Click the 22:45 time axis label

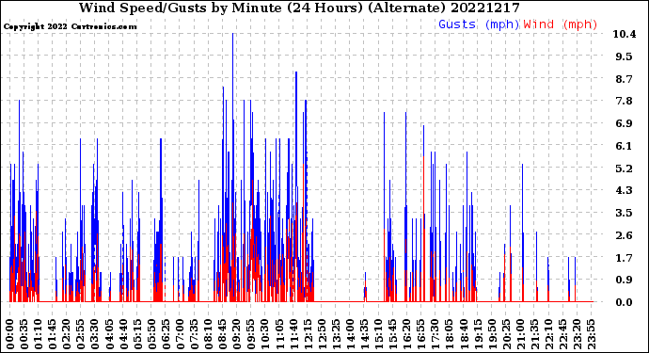[x=563, y=334]
